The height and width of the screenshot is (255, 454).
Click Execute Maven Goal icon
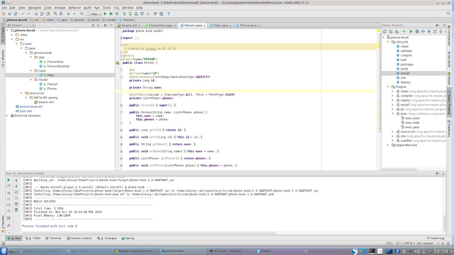point(417,31)
